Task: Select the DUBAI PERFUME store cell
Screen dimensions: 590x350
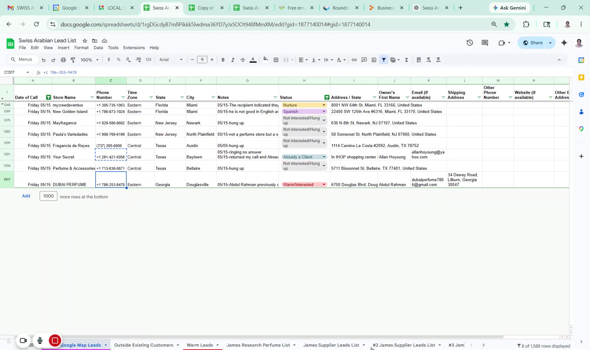Action: coord(73,180)
